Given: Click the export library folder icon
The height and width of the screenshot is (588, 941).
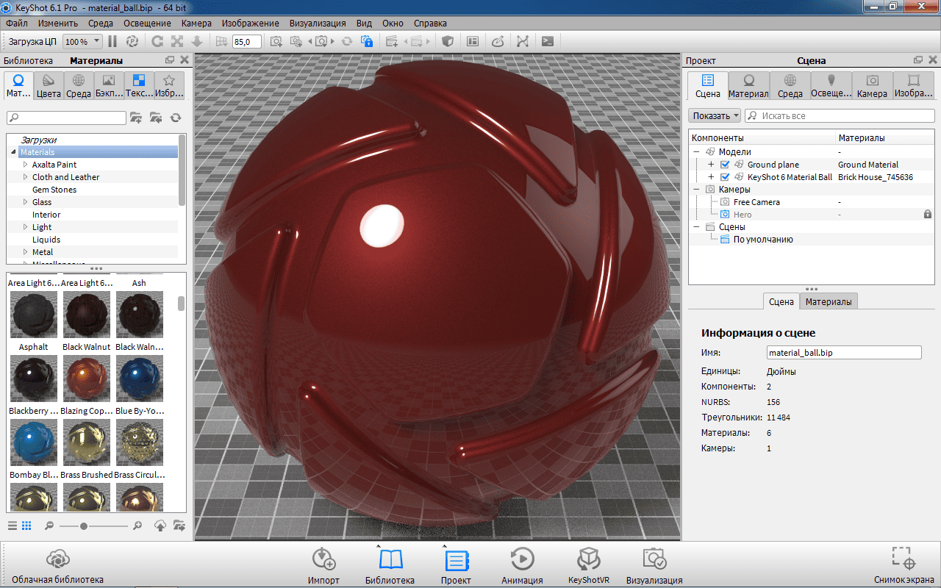Looking at the screenshot, I should tap(179, 526).
